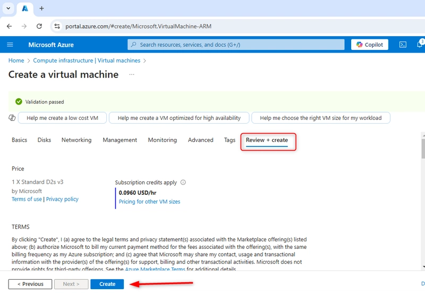Reload the Azure portal page

(39, 26)
